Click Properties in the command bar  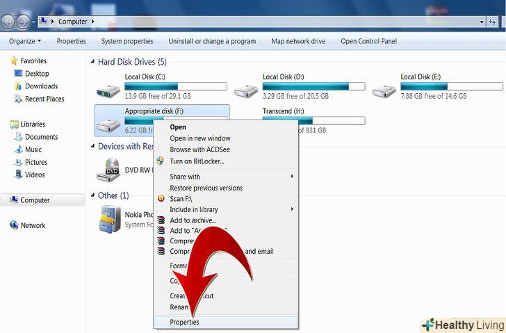click(x=72, y=41)
